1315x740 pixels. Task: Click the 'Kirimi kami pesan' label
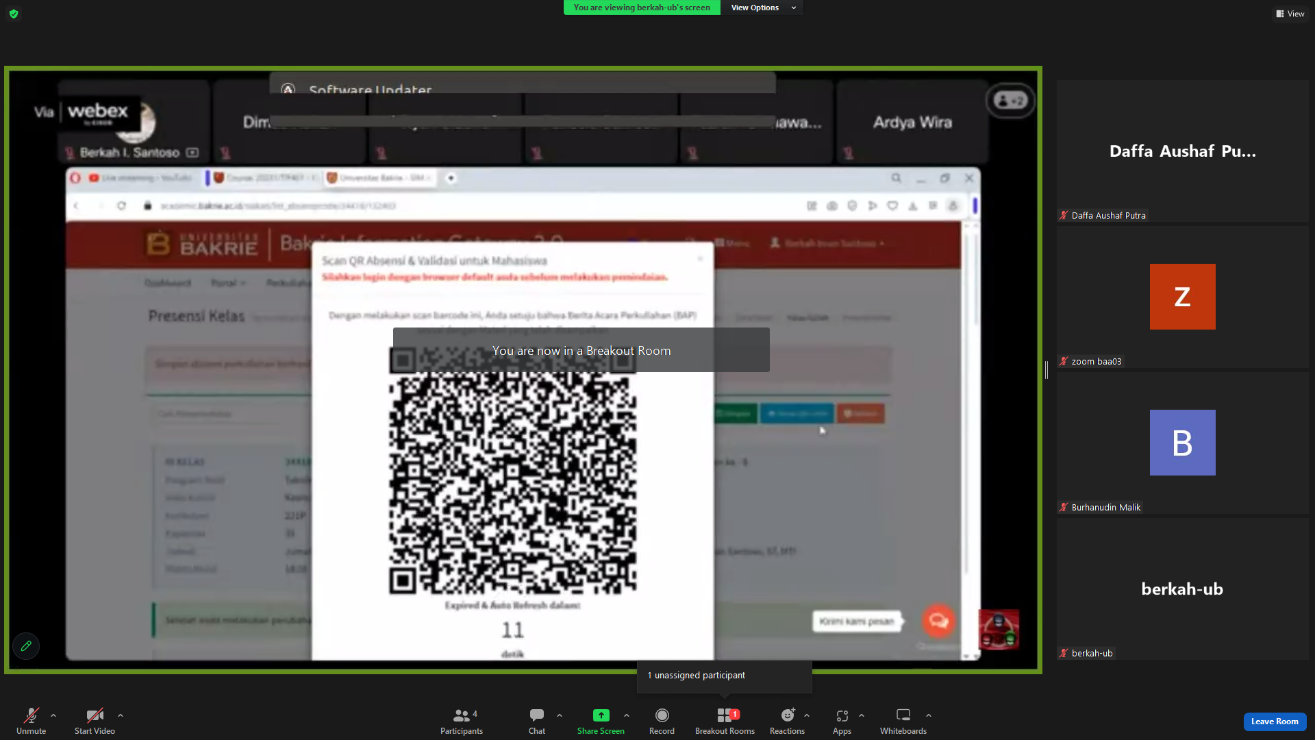(x=857, y=621)
